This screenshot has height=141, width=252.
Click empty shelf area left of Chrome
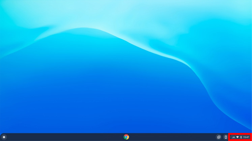point(67,137)
